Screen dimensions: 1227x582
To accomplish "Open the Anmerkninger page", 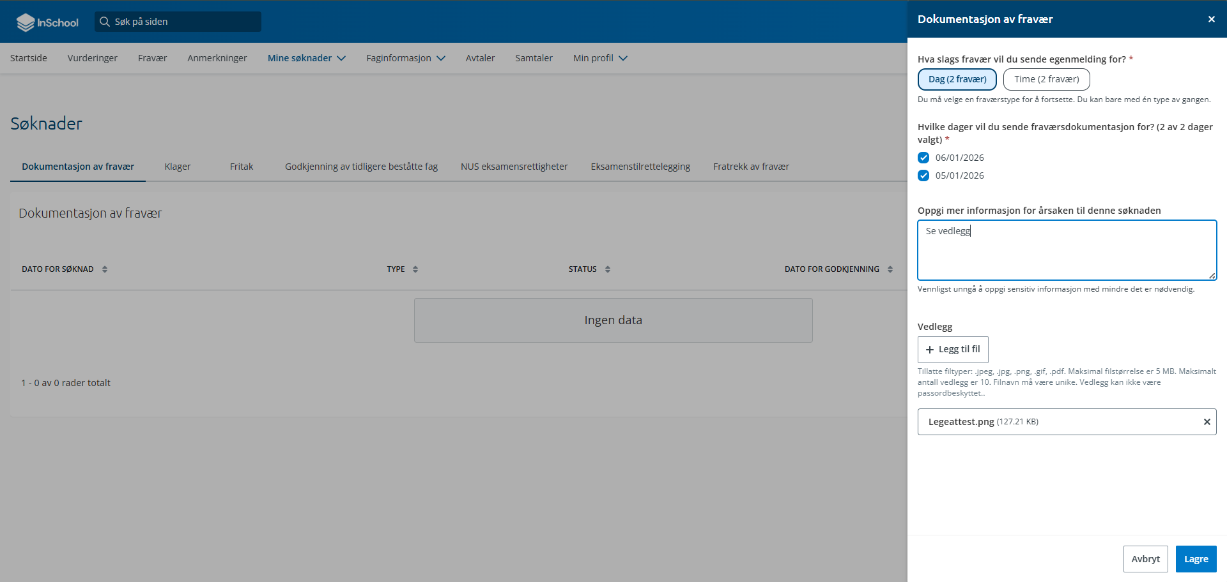I will pyautogui.click(x=217, y=58).
